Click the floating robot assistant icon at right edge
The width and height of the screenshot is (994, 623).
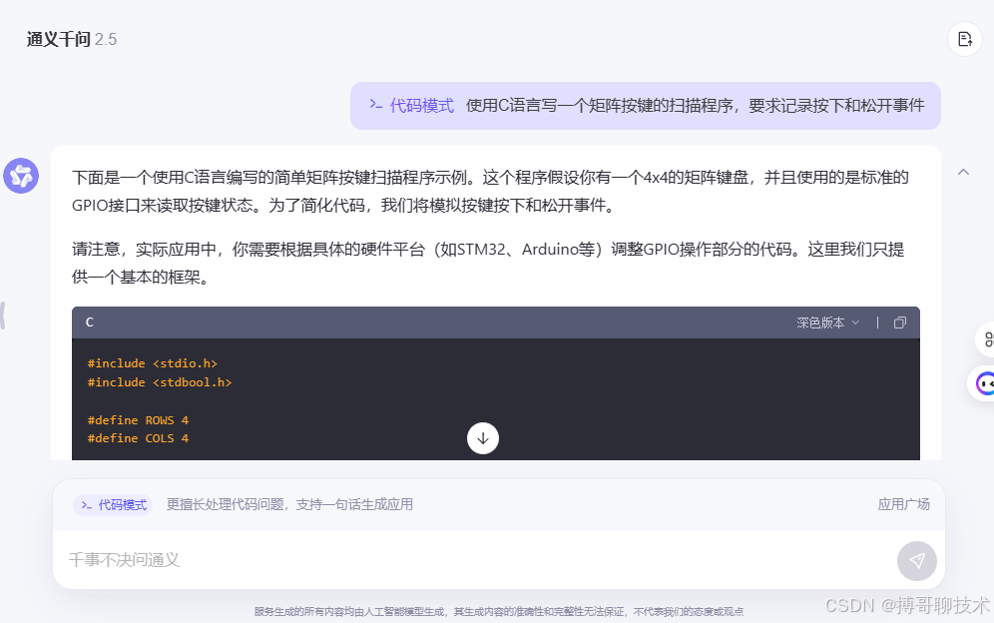pyautogui.click(x=984, y=383)
